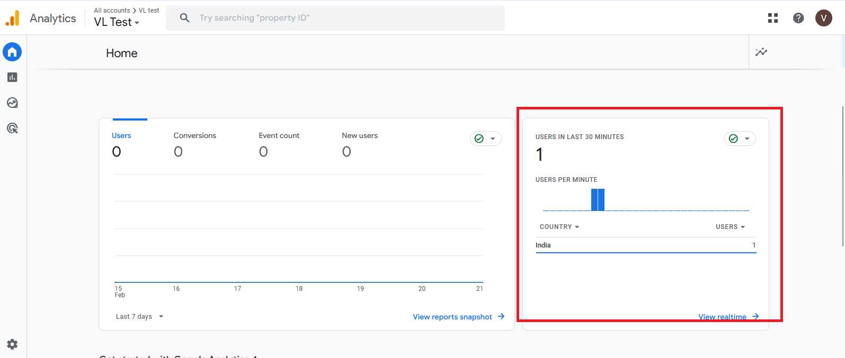The width and height of the screenshot is (845, 358).
Task: Click the Help question mark icon
Action: click(x=798, y=18)
